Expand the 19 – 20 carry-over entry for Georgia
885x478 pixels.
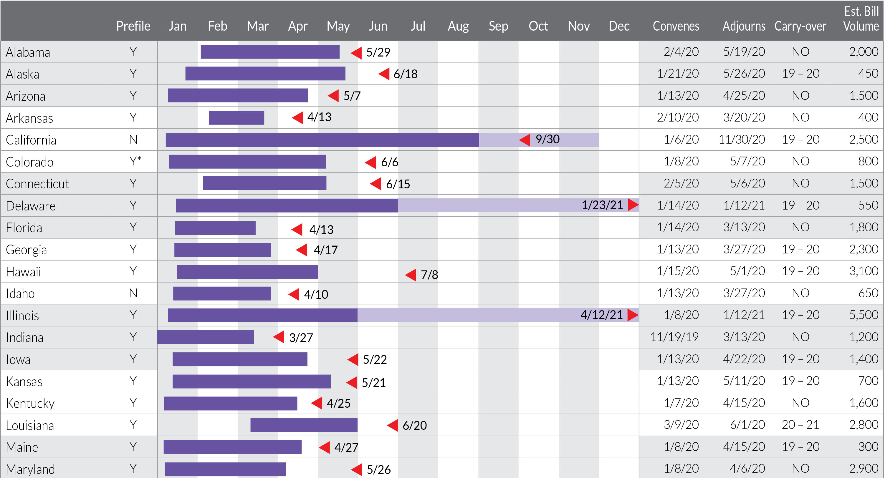[x=800, y=249]
